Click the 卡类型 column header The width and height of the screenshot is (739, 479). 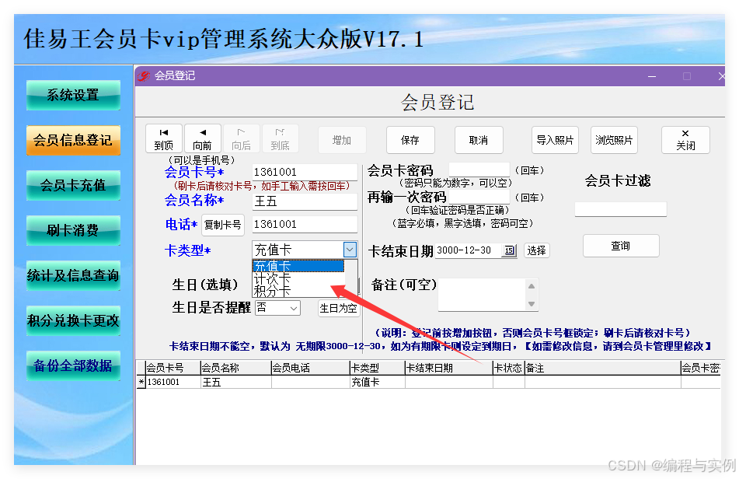(377, 369)
